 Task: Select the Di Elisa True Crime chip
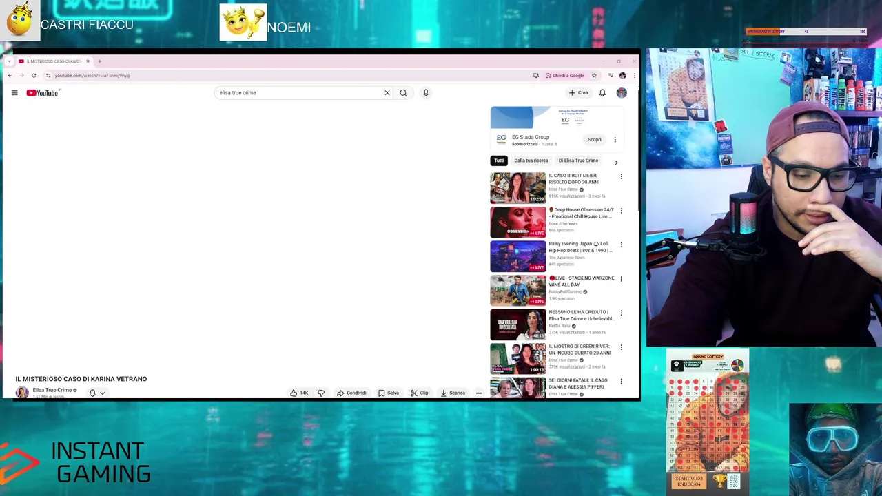[x=578, y=161]
